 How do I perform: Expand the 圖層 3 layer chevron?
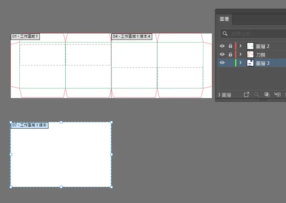click(240, 62)
